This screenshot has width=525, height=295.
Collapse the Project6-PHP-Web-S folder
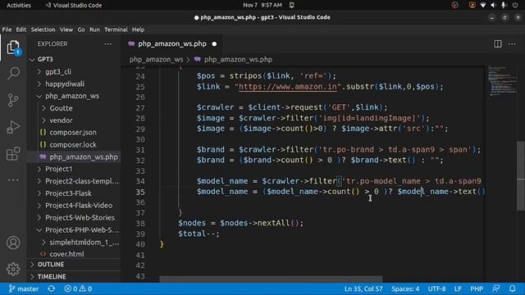tap(39, 229)
